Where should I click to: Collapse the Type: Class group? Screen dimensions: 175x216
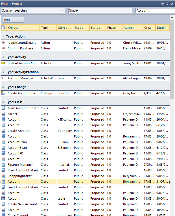pyautogui.click(x=3, y=102)
